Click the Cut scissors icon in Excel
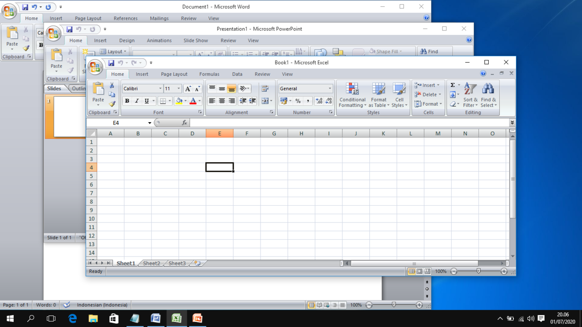 [x=112, y=85]
